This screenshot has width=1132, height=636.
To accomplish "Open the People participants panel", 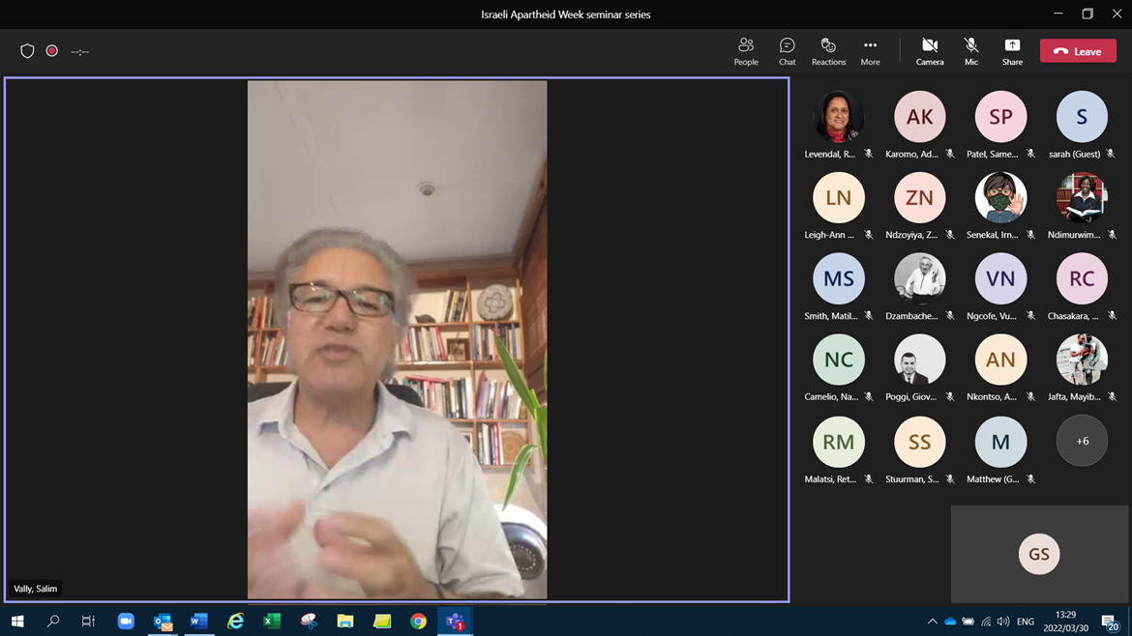I will pyautogui.click(x=746, y=51).
